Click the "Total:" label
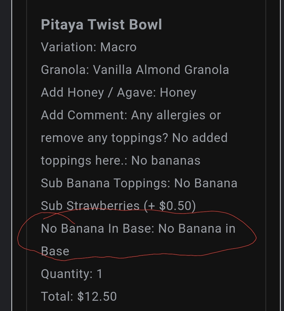This screenshot has height=311, width=284. click(x=57, y=296)
